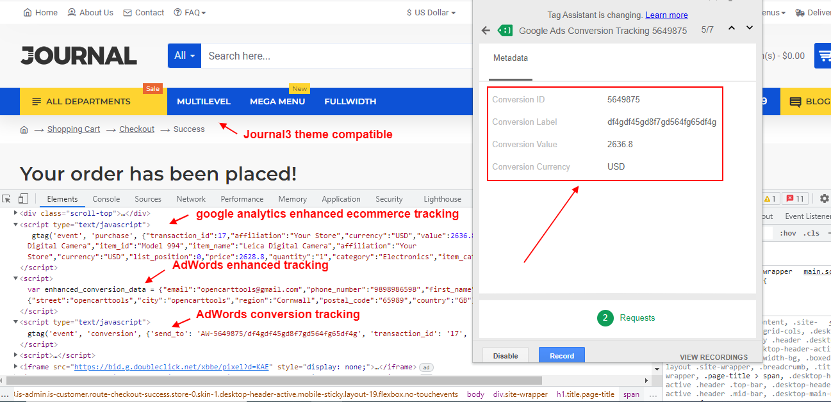Expand the div scroll-top element
Image resolution: width=831 pixels, height=402 pixels.
(16, 213)
